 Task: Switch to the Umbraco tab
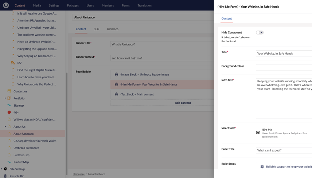coord(113,29)
